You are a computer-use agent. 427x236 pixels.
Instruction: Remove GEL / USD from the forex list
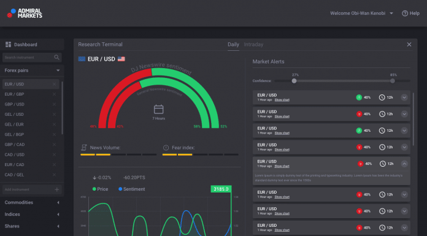[54, 115]
